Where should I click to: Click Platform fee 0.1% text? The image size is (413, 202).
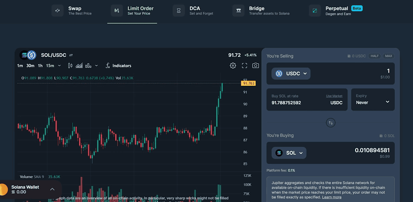pos(281,170)
